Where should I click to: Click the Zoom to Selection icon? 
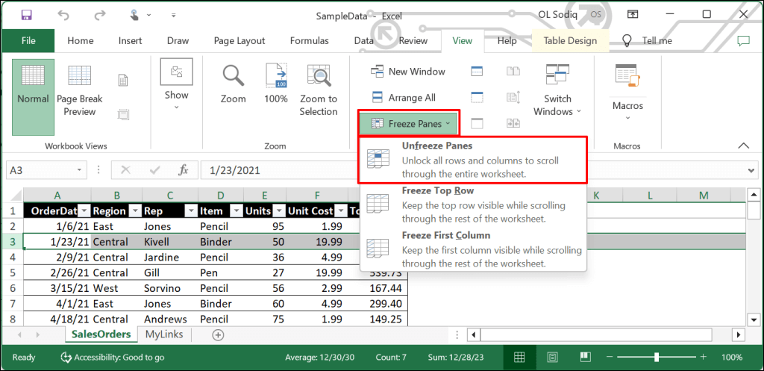click(319, 77)
